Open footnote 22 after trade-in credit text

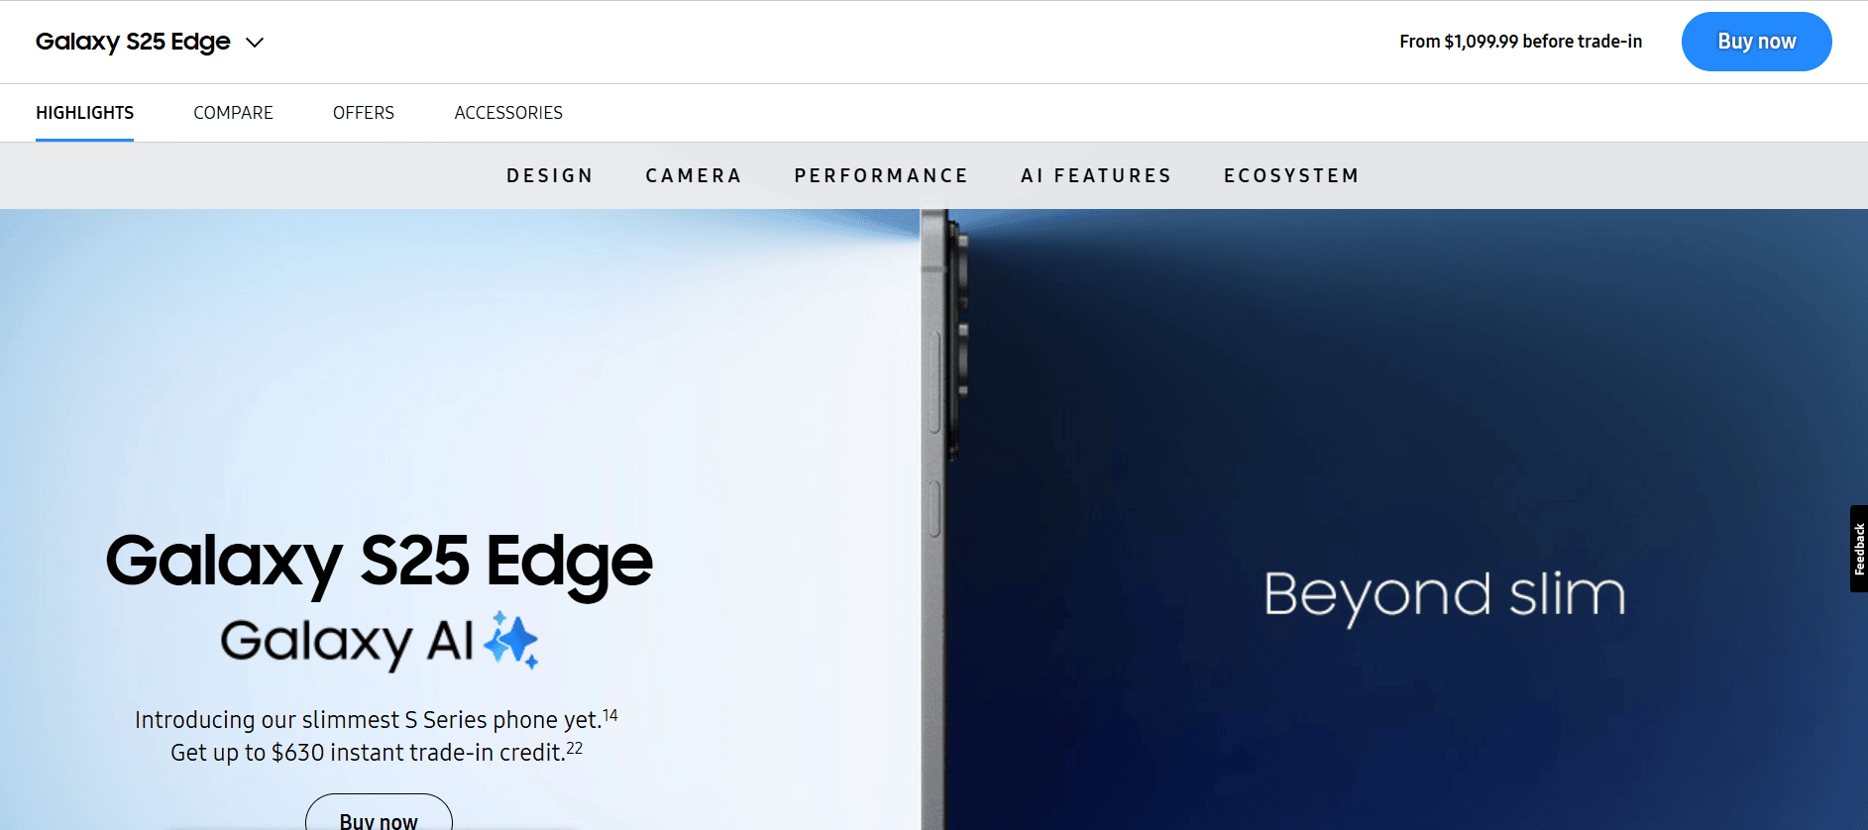coord(575,748)
